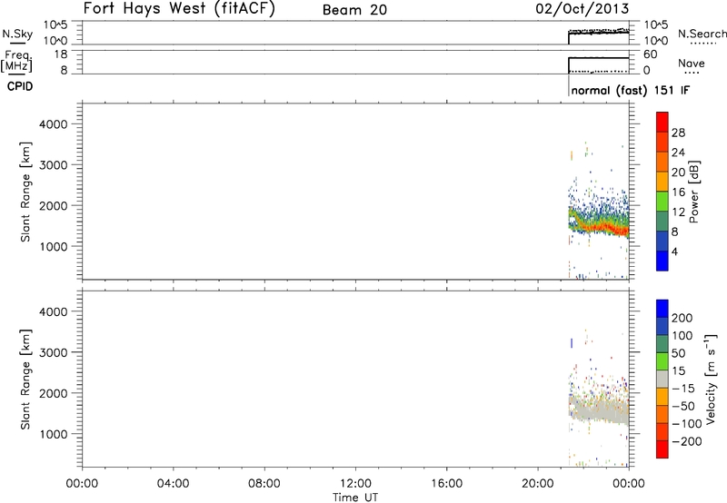
Task: Click the 16:00 time tick label
Action: pyautogui.click(x=446, y=484)
